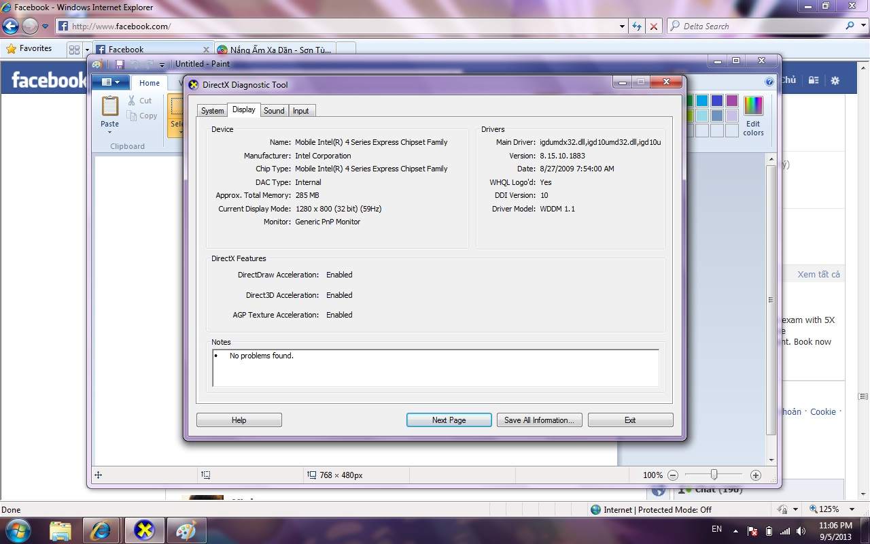Click the Facebook settings gear icon
The height and width of the screenshot is (544, 870).
tap(835, 80)
